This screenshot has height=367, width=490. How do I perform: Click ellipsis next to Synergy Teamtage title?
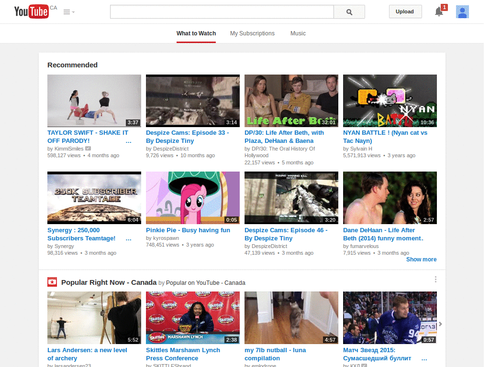click(x=128, y=239)
